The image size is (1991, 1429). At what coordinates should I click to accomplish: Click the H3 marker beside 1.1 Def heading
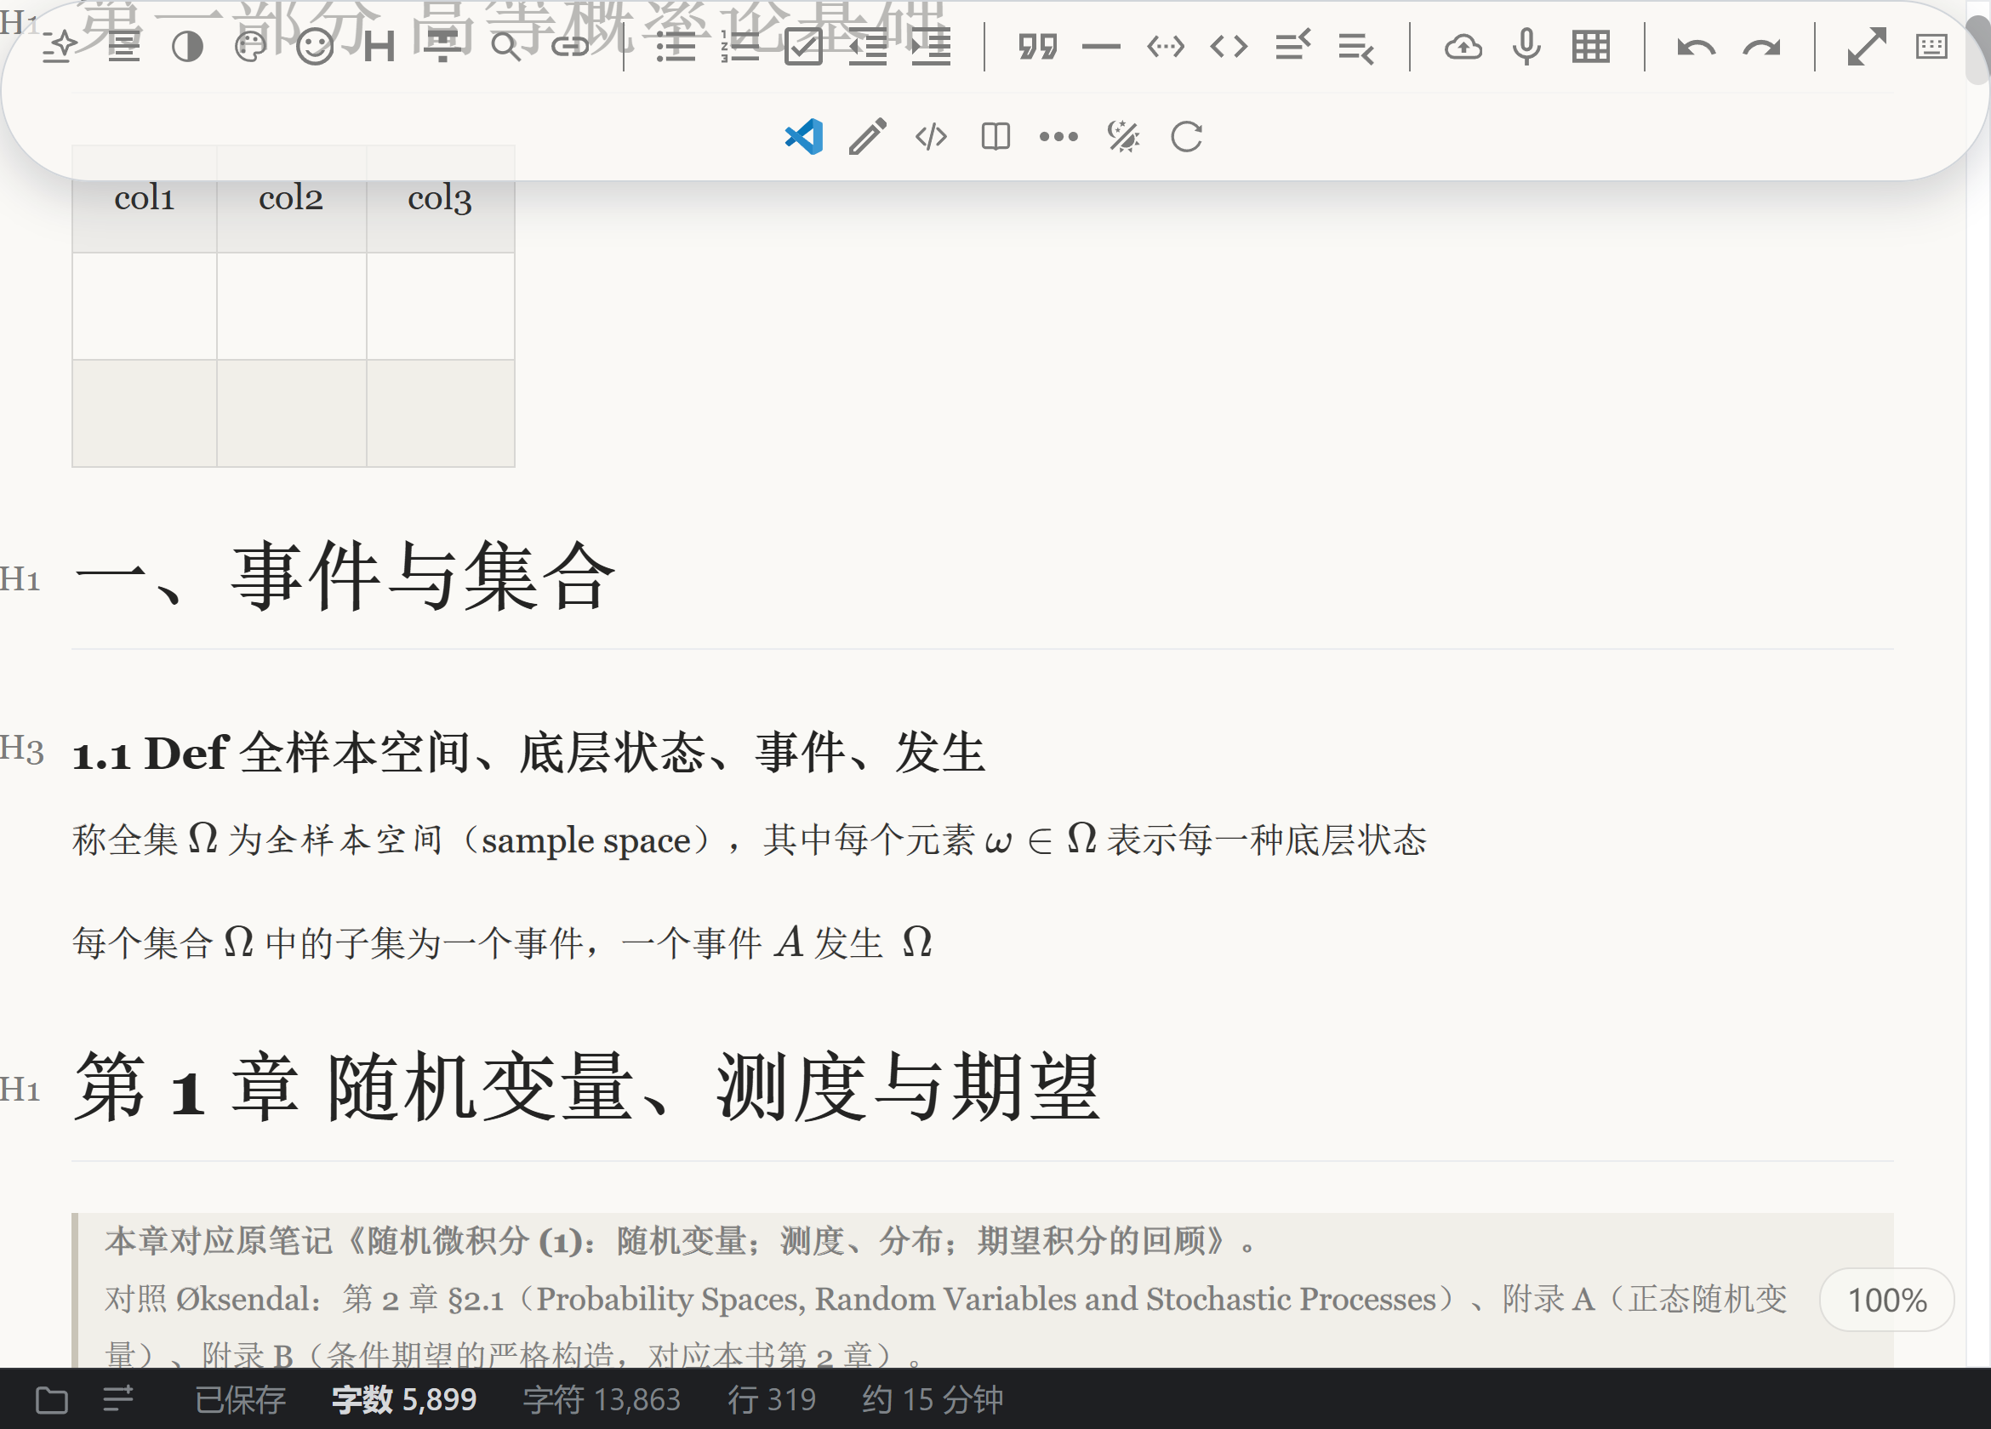point(22,749)
